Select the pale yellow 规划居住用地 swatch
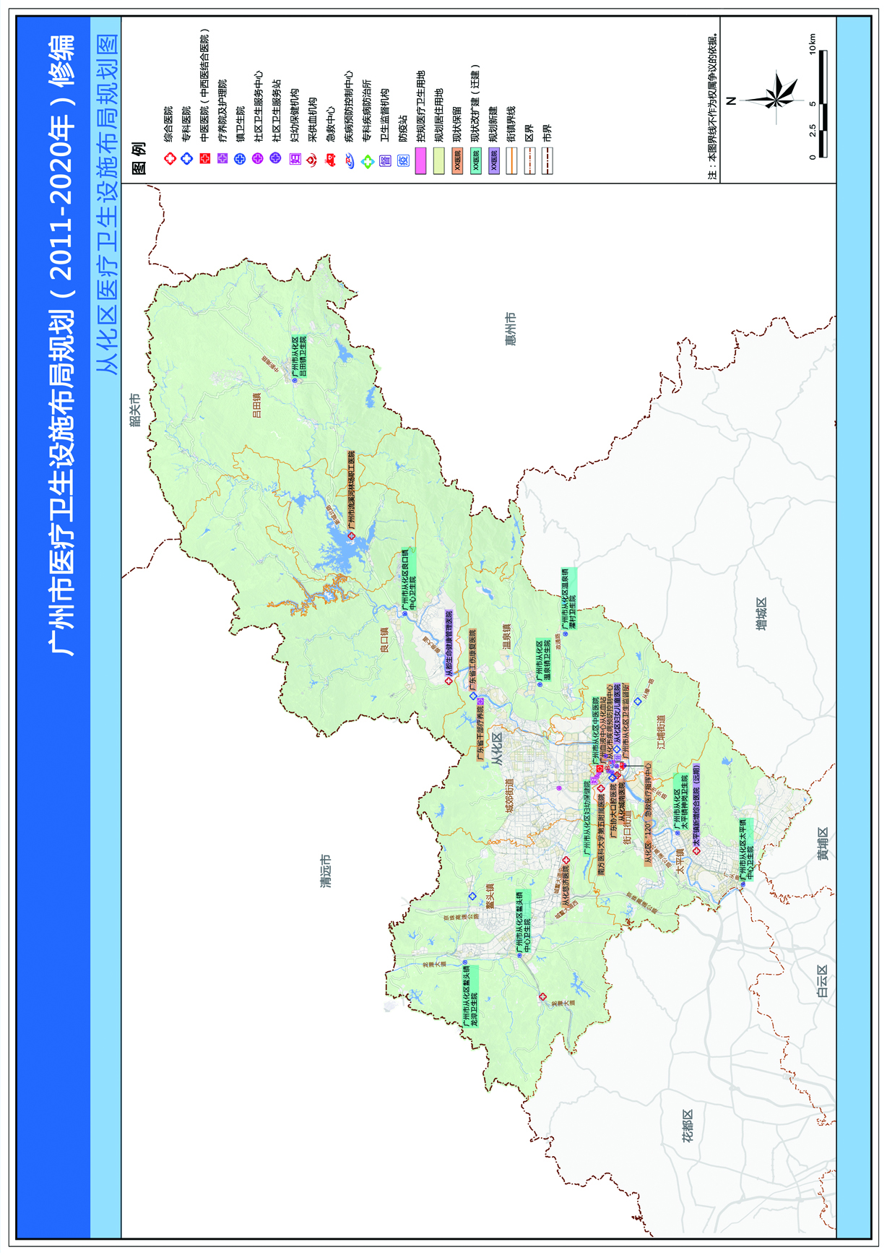 click(439, 160)
